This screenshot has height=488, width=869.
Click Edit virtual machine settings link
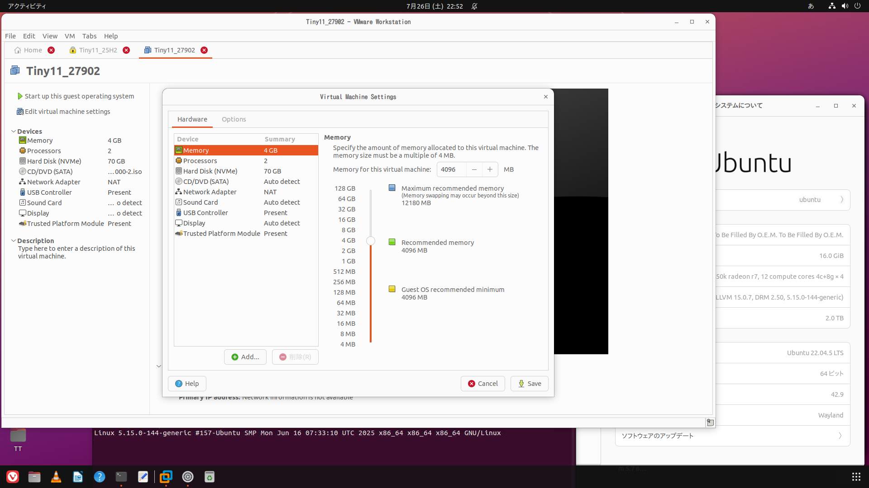pyautogui.click(x=63, y=112)
